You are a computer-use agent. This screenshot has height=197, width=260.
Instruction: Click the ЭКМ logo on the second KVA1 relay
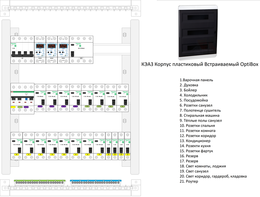point(50,54)
